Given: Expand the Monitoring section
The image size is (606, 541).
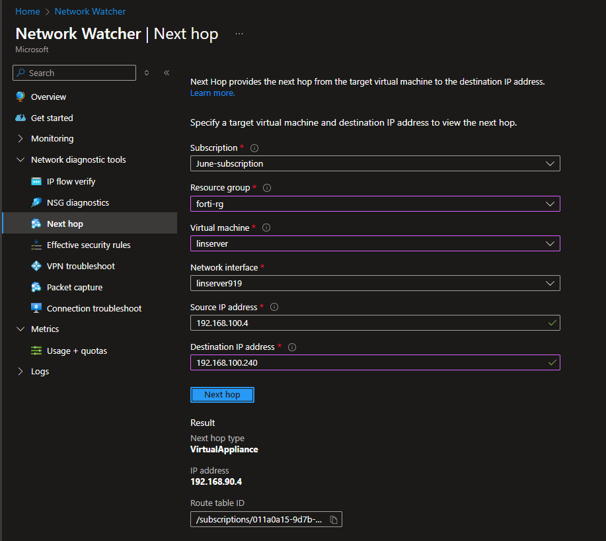Looking at the screenshot, I should click(20, 138).
